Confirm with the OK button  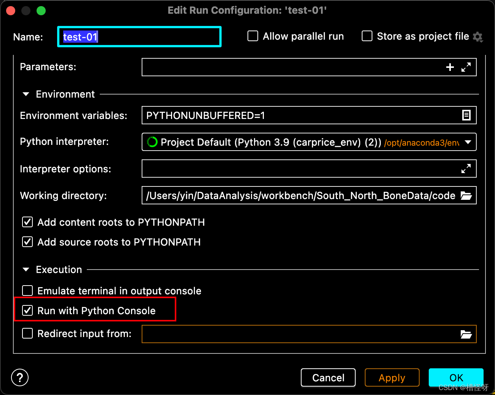click(x=456, y=377)
